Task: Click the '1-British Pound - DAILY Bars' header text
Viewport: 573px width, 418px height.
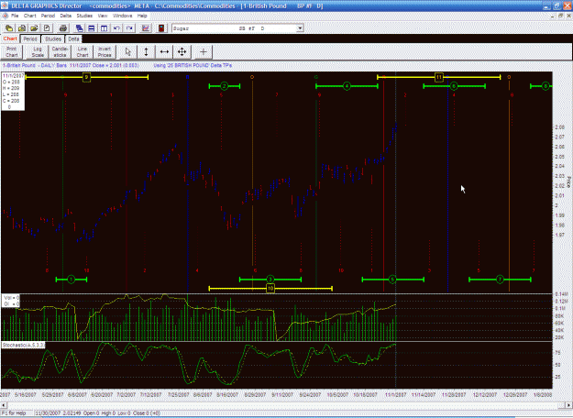Action: 35,65
